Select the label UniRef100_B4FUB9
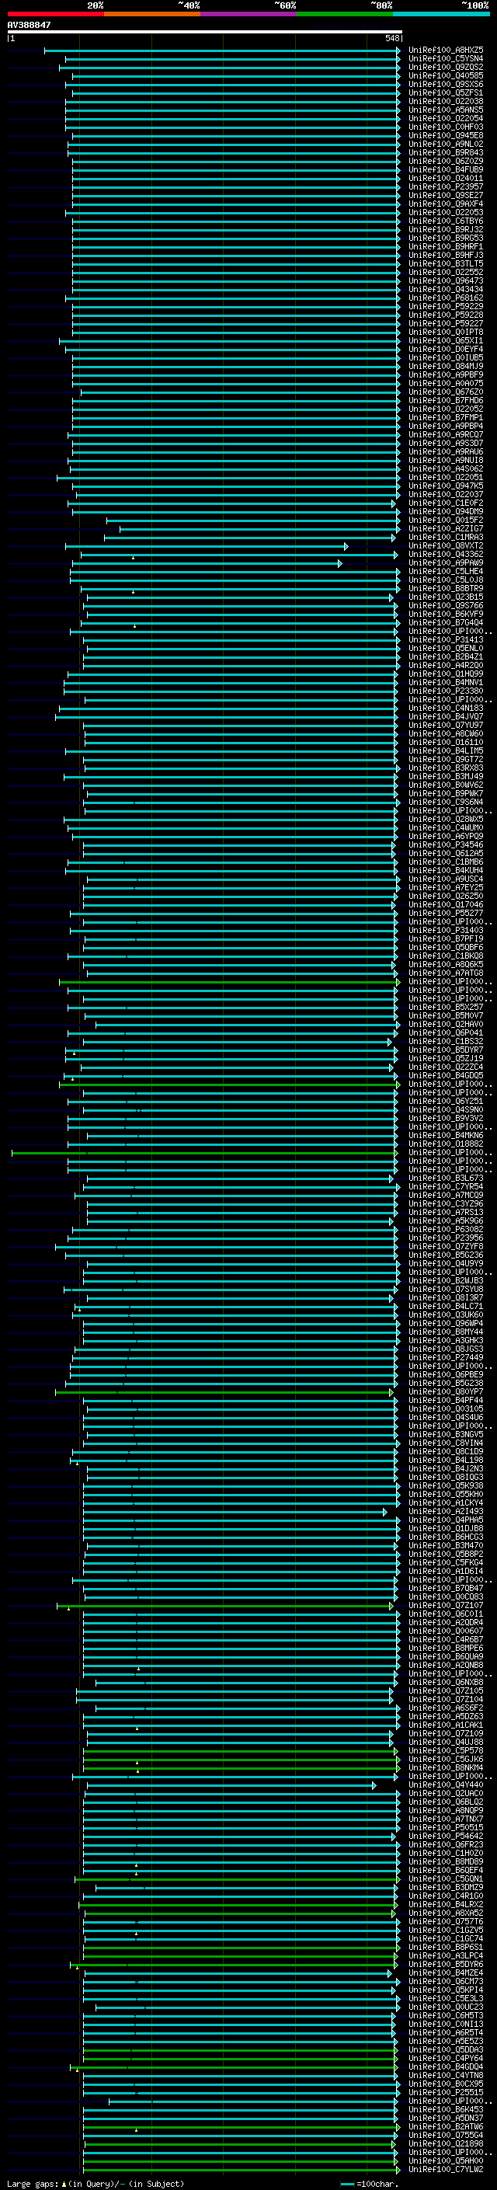 tap(446, 169)
